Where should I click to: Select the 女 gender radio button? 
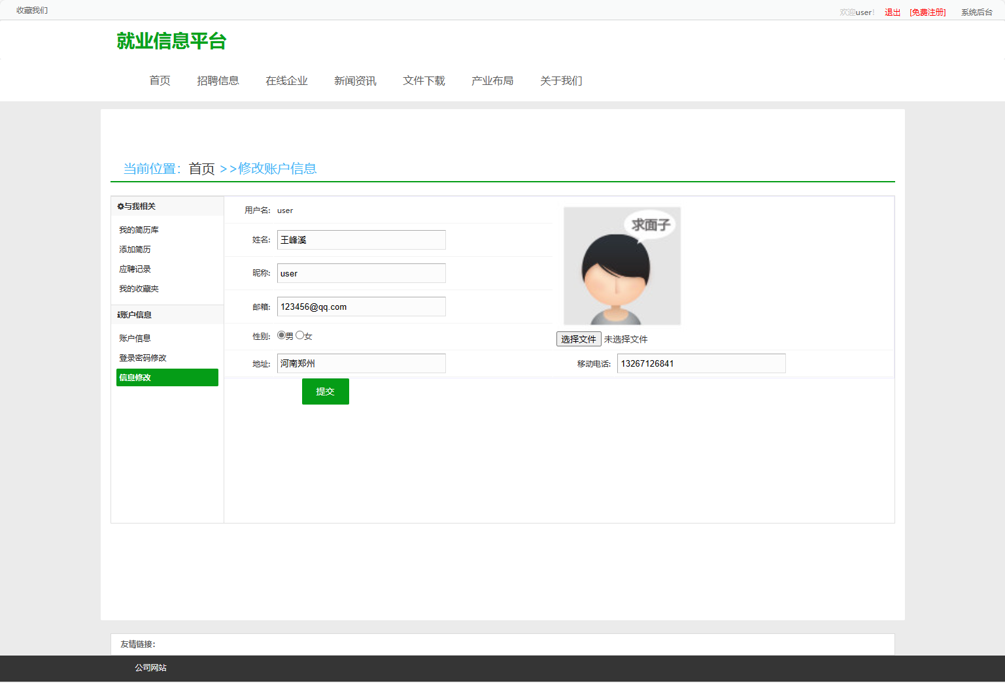coord(299,334)
